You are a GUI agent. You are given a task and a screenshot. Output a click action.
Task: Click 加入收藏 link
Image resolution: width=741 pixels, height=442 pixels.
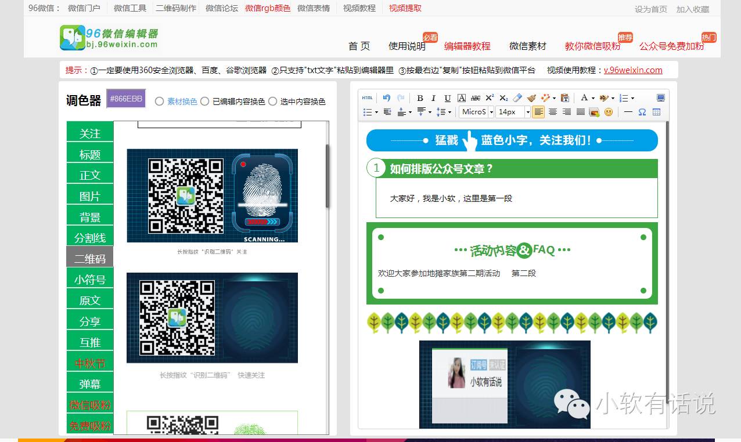click(693, 9)
